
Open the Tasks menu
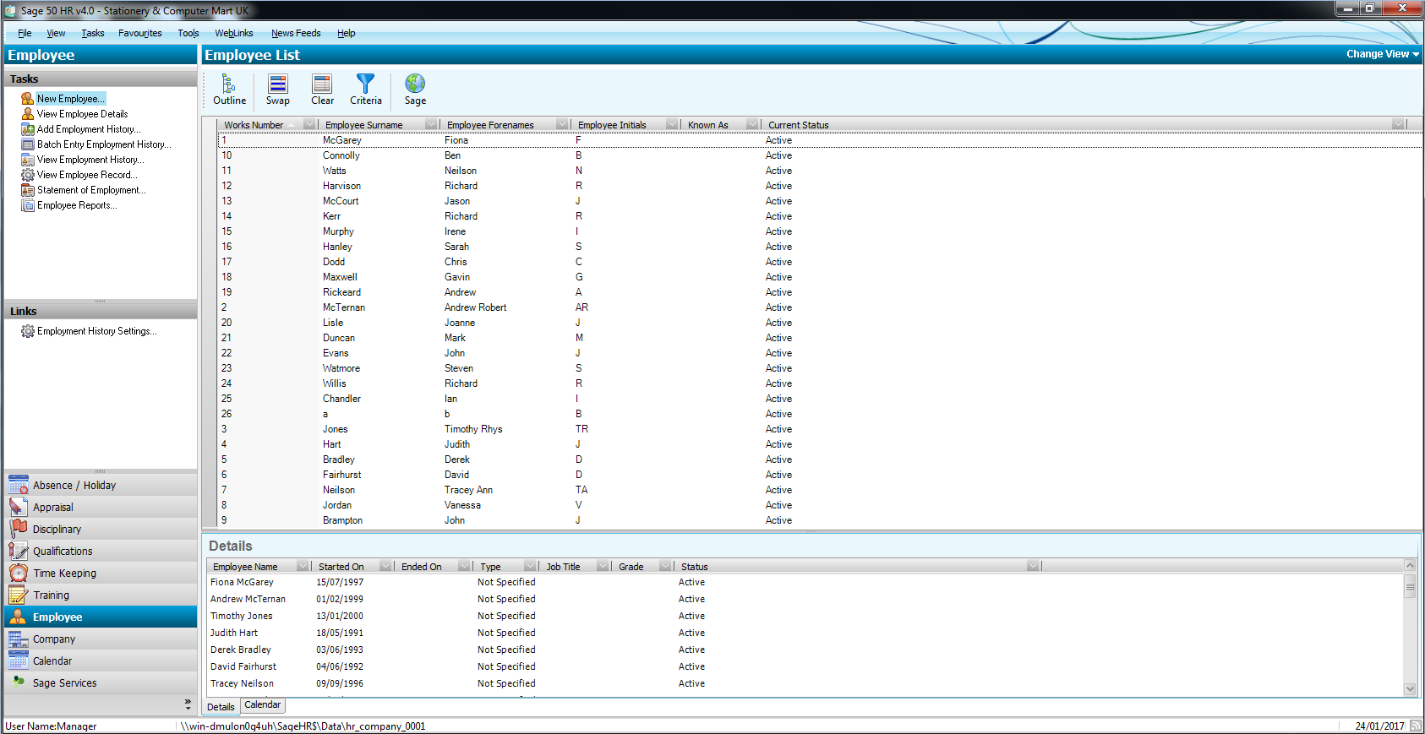click(x=93, y=33)
